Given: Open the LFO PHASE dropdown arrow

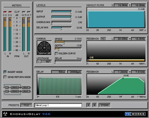Looking at the screenshot, I should pos(39,62).
